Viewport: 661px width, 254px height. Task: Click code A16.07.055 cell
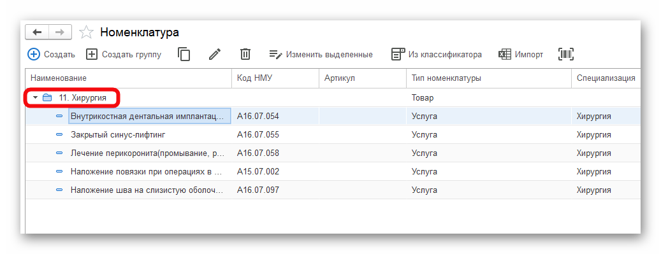275,135
